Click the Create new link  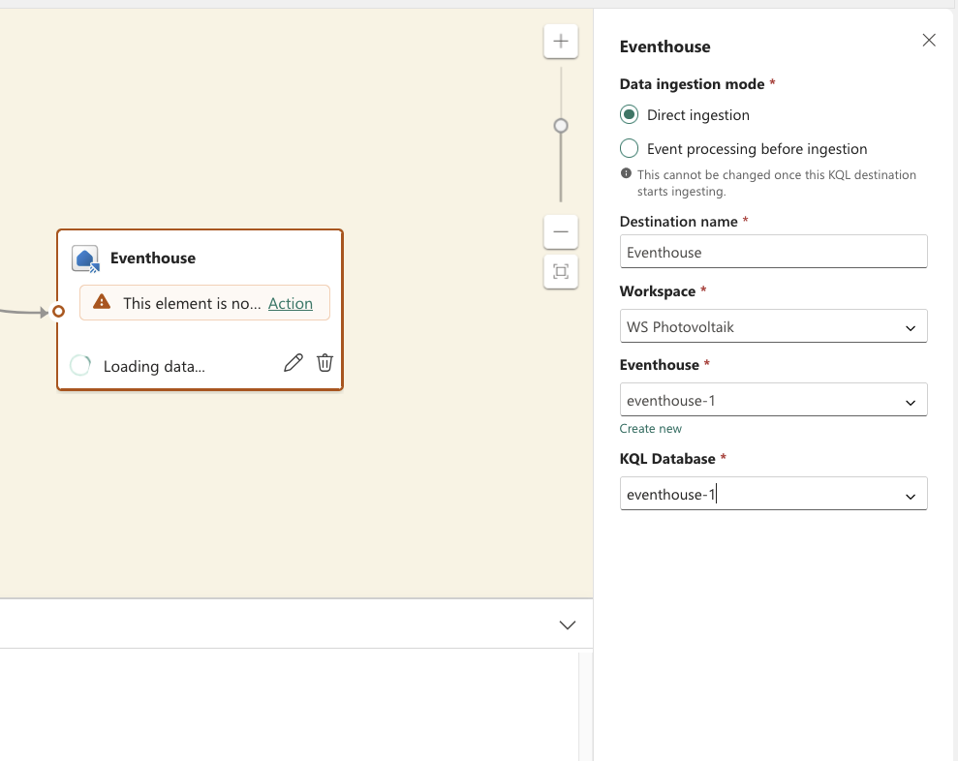pyautogui.click(x=651, y=429)
